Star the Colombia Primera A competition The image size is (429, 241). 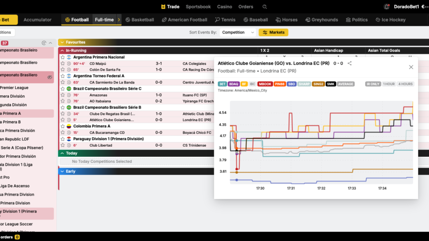(63, 126)
